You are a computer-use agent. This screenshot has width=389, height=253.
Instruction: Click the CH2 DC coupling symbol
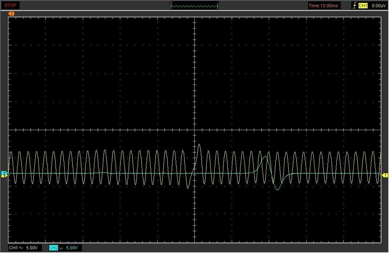61,248
